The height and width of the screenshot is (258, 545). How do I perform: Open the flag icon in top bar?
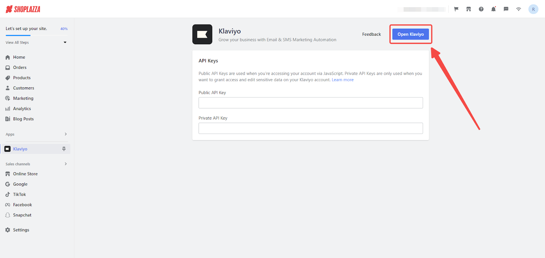[x=456, y=9]
